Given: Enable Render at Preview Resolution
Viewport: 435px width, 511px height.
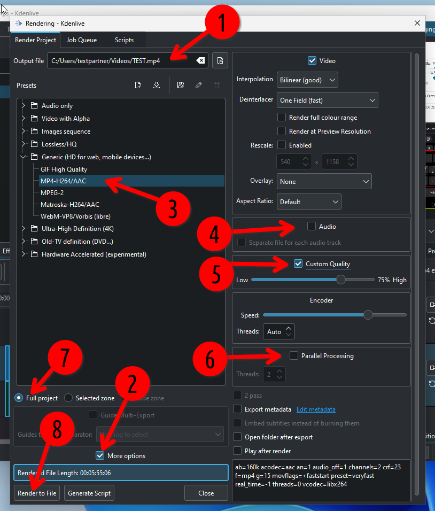Looking at the screenshot, I should tap(282, 131).
